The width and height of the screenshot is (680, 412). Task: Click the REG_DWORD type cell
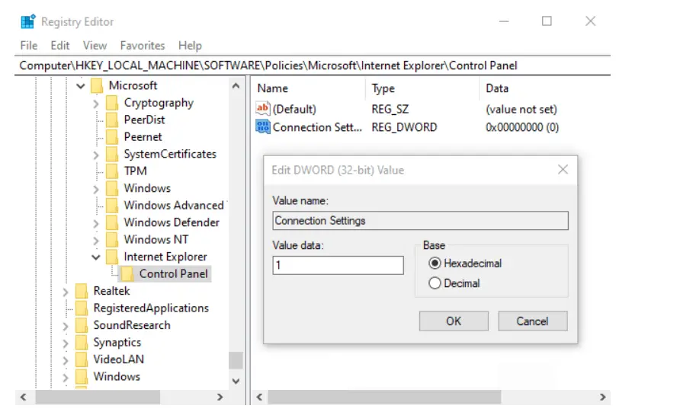[404, 127]
